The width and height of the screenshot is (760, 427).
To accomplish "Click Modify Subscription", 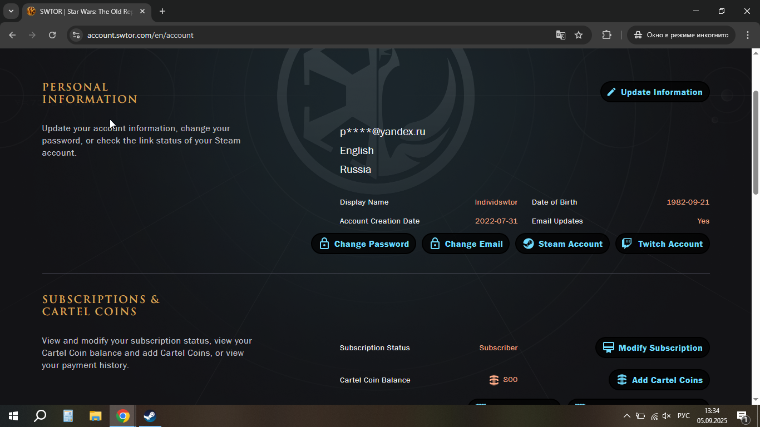I will click(x=653, y=348).
